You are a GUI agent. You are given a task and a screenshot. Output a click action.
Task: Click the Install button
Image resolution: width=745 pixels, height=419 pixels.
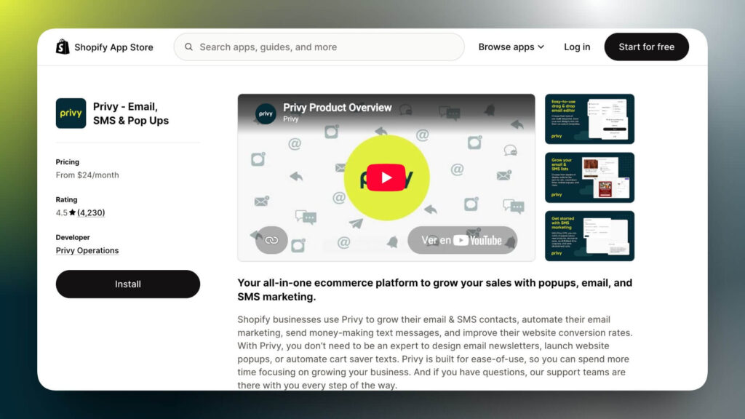tap(128, 284)
